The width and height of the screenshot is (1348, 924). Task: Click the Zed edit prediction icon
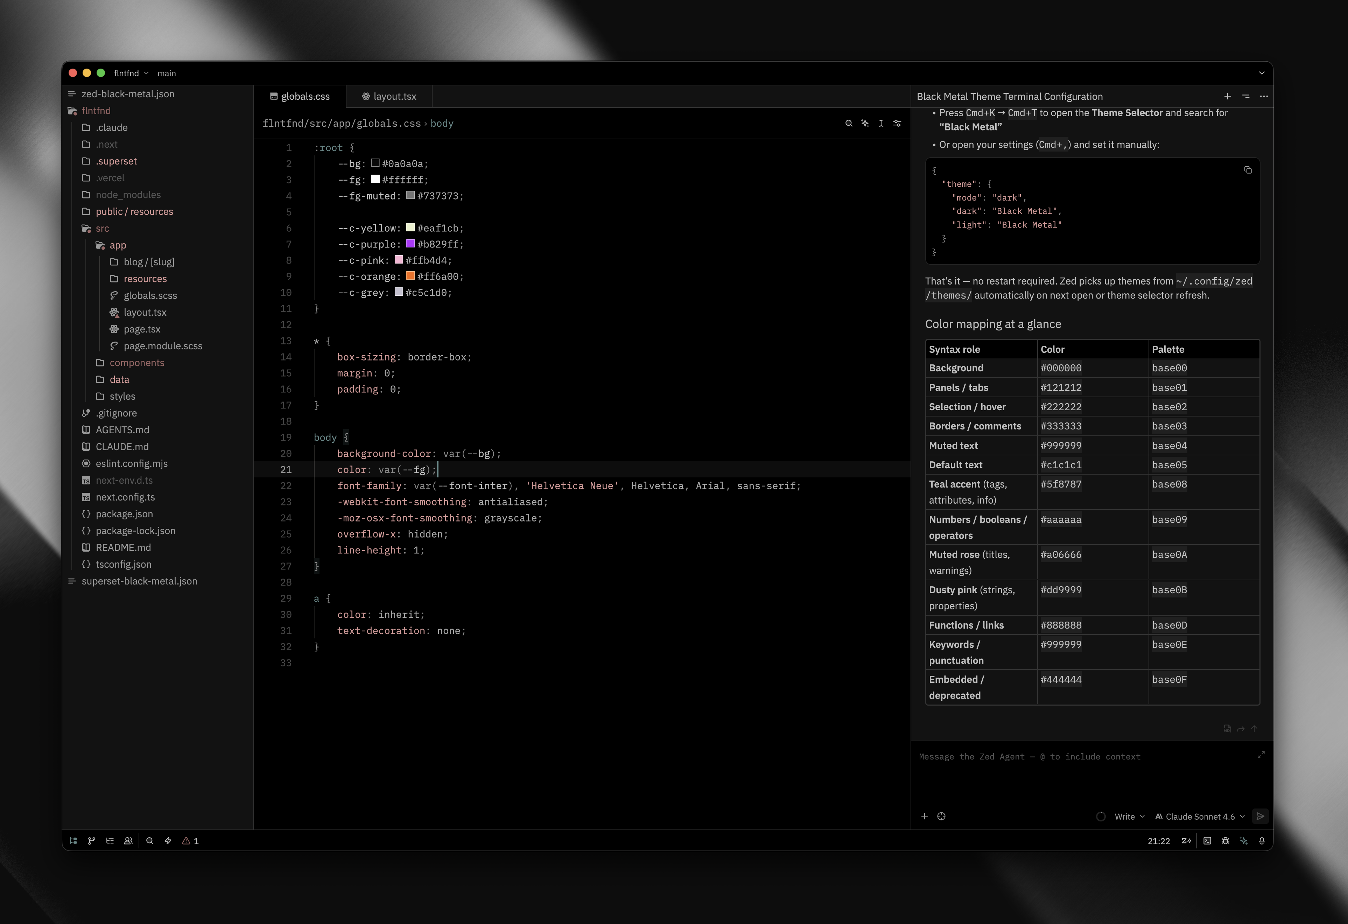click(1186, 840)
